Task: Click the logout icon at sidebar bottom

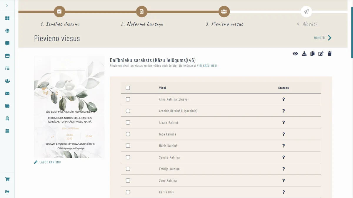Action: 7,191
